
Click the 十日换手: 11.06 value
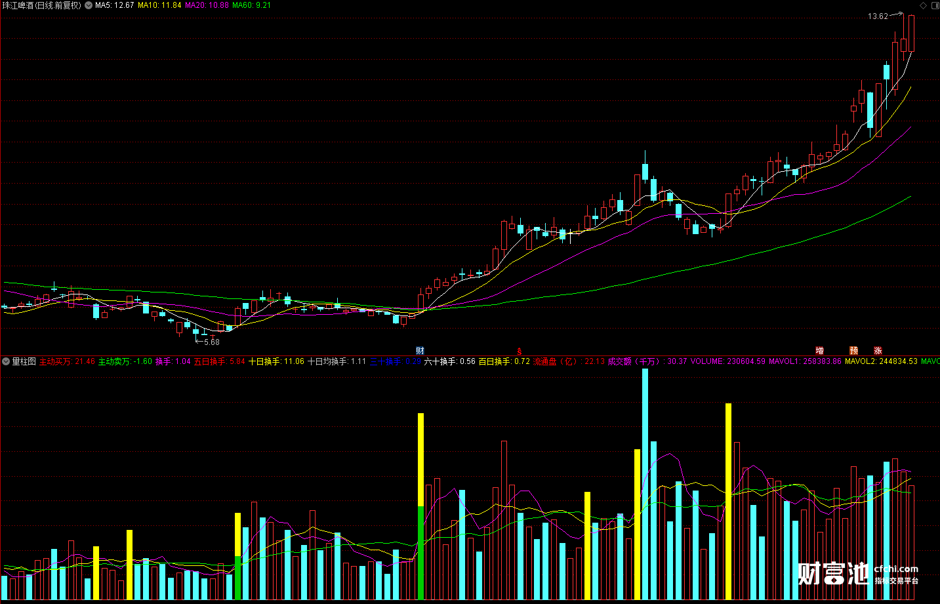point(276,361)
